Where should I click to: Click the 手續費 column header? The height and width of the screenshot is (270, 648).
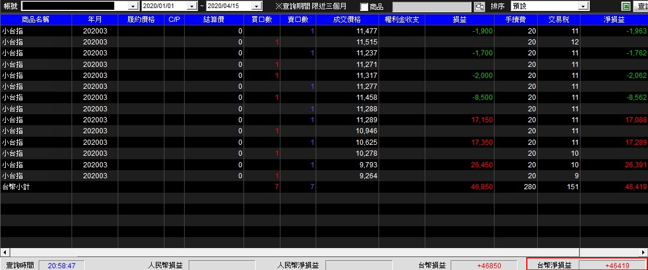pyautogui.click(x=516, y=20)
